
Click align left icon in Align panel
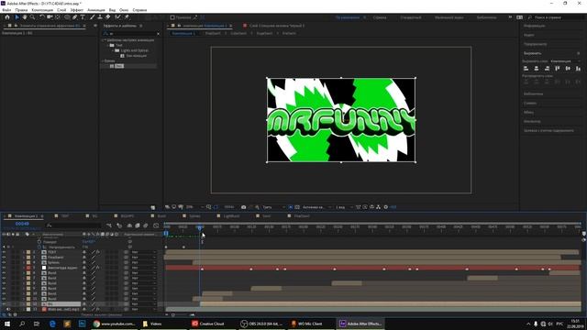pyautogui.click(x=526, y=69)
